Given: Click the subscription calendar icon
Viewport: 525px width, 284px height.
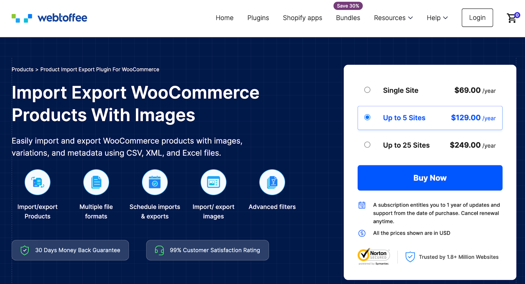Looking at the screenshot, I should tap(362, 205).
